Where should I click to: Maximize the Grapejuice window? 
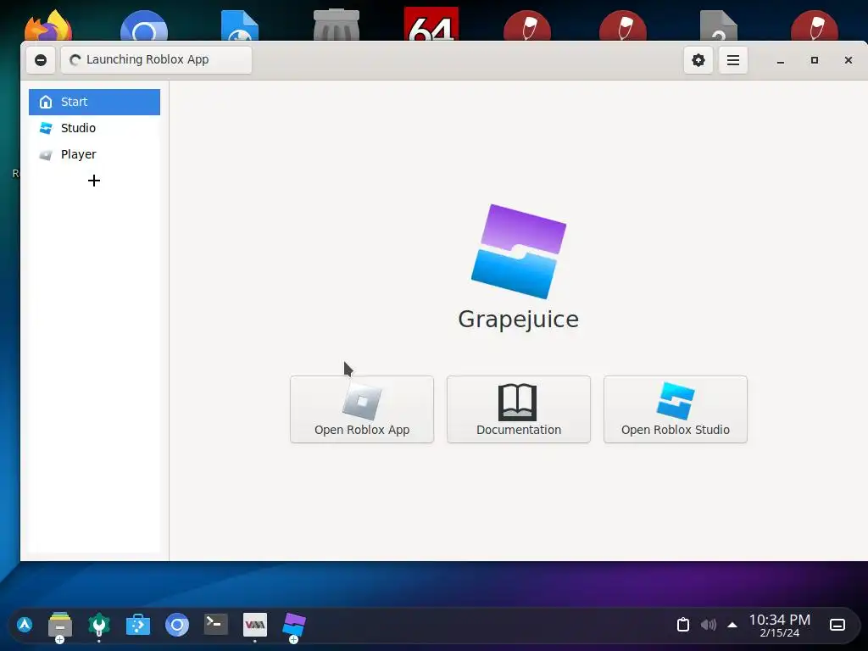pyautogui.click(x=815, y=60)
